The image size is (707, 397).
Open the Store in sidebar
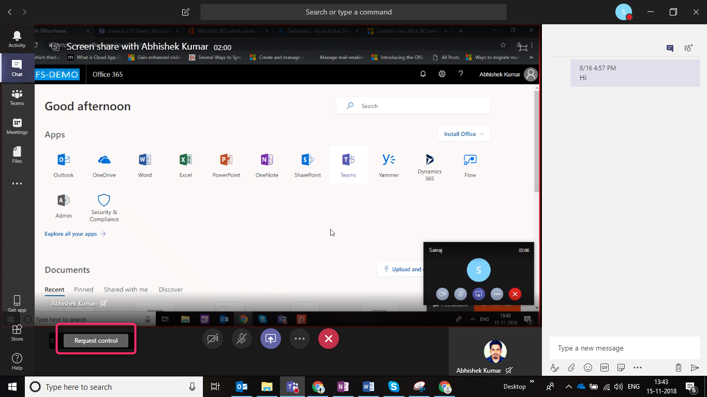(17, 332)
